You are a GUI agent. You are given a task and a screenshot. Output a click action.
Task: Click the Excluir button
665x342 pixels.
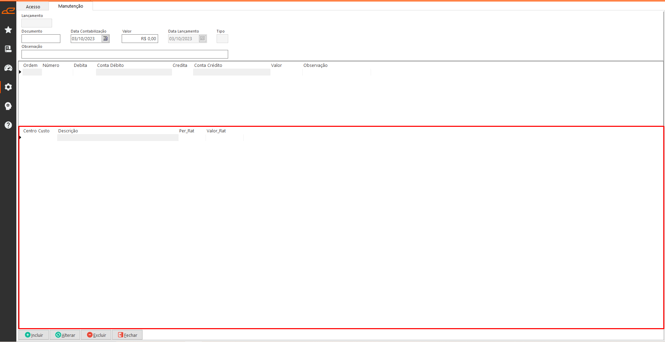pyautogui.click(x=96, y=335)
